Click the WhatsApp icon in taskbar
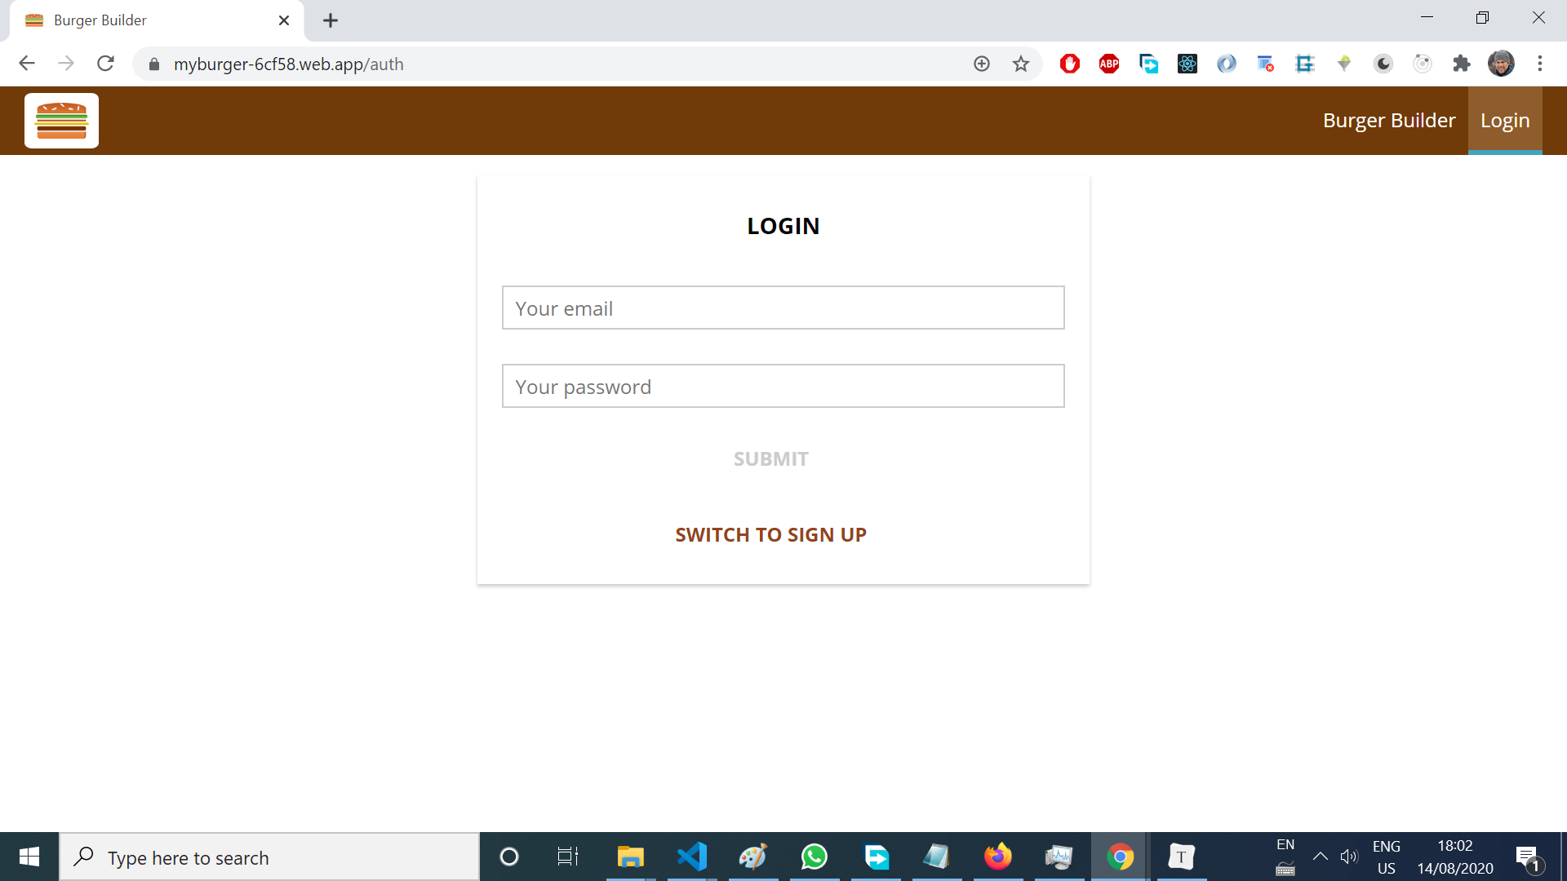1567x881 pixels. click(815, 857)
